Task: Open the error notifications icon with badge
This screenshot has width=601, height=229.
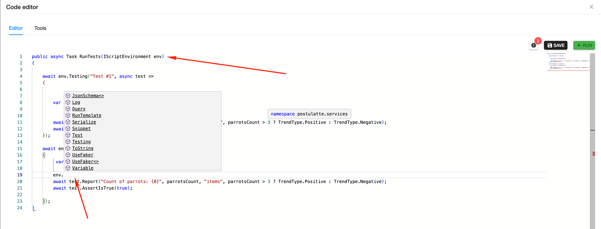Action: coord(534,45)
